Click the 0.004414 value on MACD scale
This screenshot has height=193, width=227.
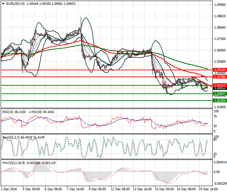pos(219,162)
